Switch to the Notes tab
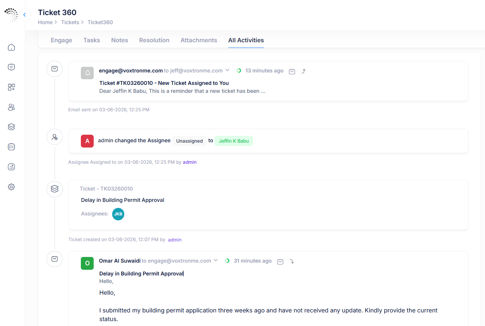 pyautogui.click(x=120, y=40)
